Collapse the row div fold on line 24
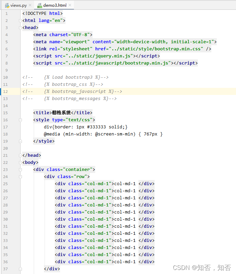 [x=20, y=177]
